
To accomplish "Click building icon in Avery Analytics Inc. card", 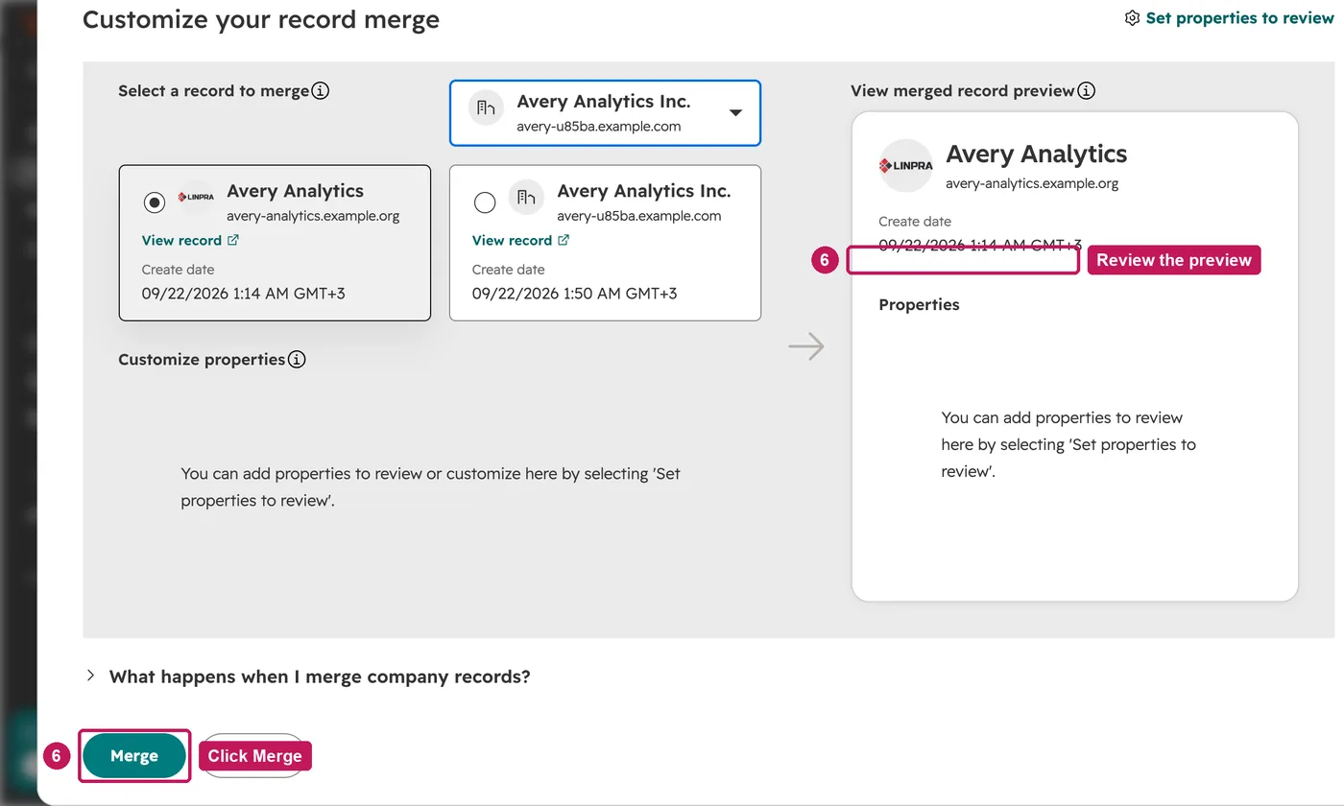I will [526, 198].
